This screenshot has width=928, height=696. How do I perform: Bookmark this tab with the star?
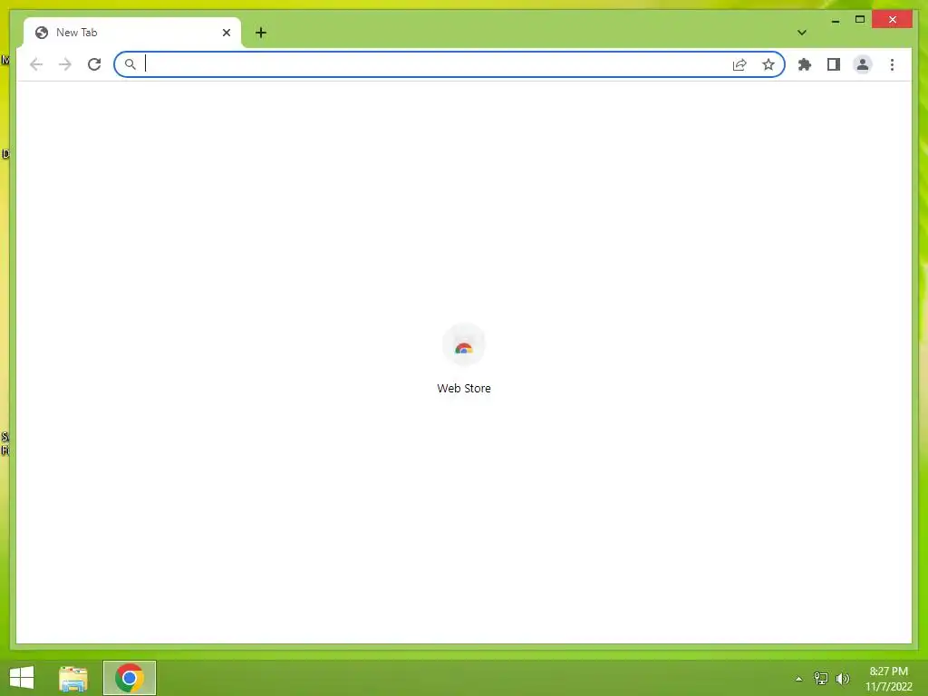768,64
